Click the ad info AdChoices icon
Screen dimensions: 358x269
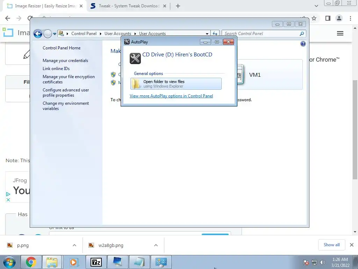8,194
